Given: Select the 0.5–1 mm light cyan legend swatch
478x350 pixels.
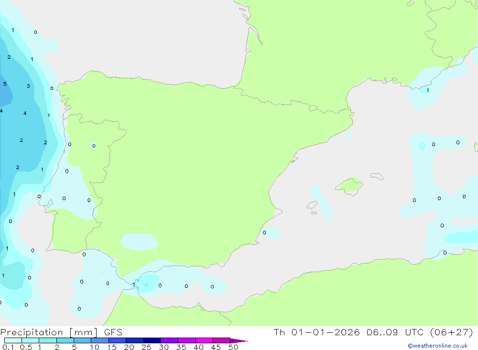Looking at the screenshot, I should point(31,340).
